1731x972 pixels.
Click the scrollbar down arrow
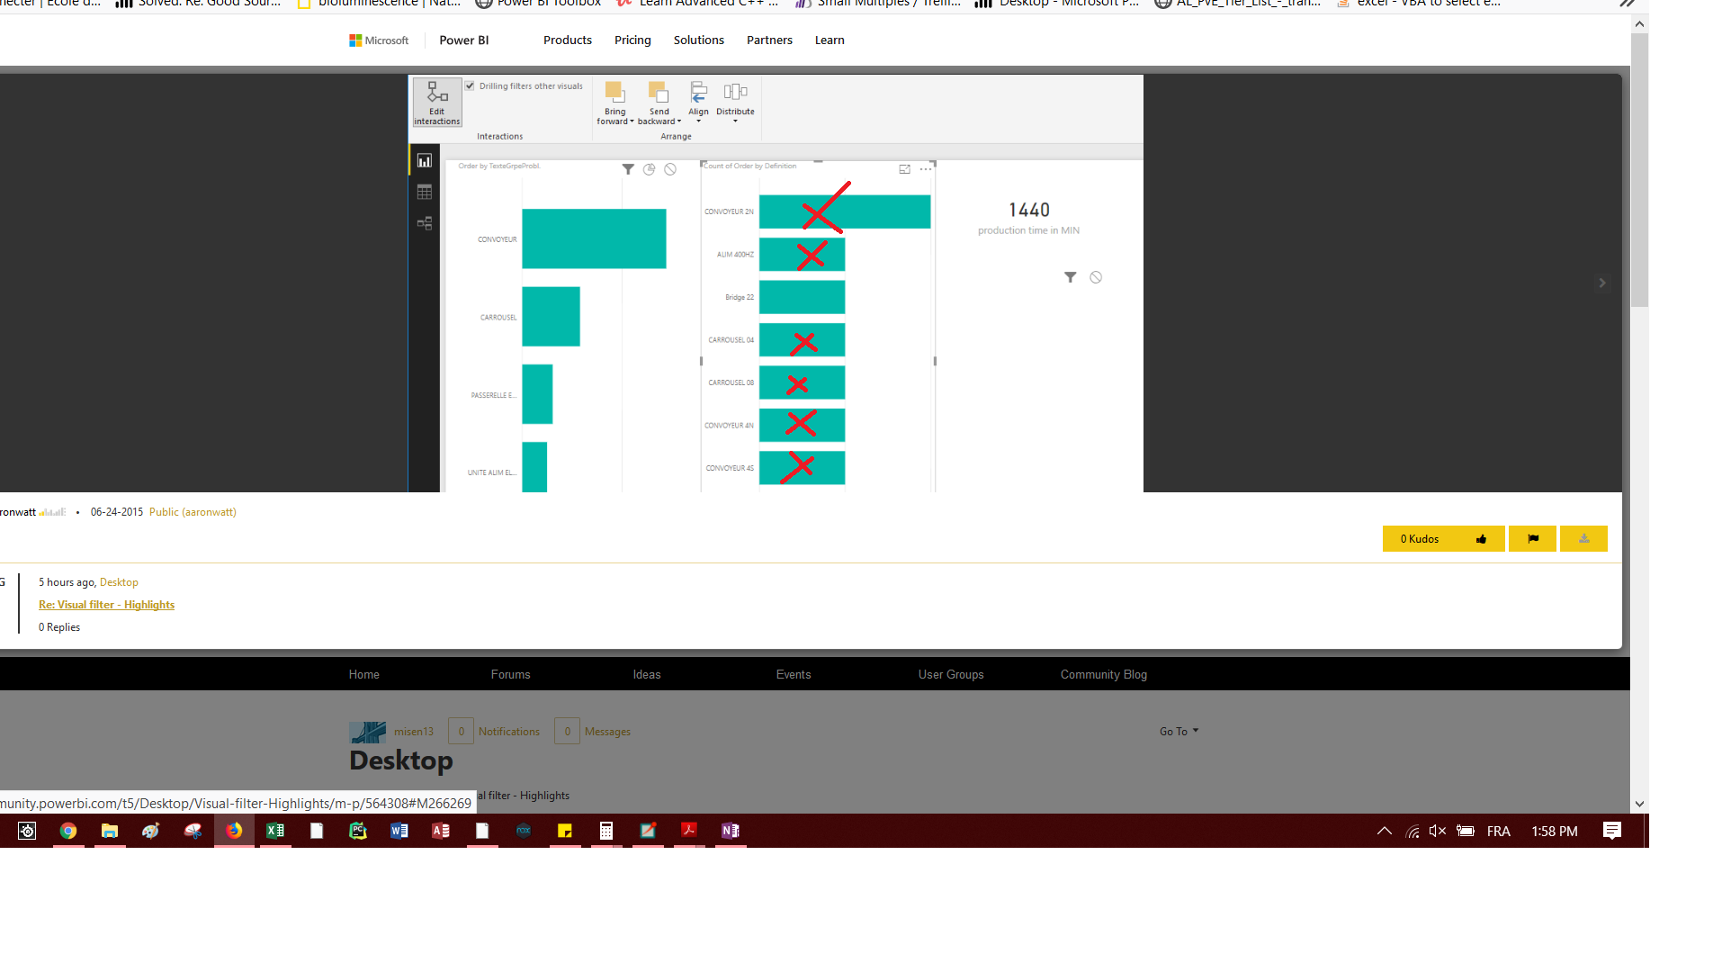1639,804
